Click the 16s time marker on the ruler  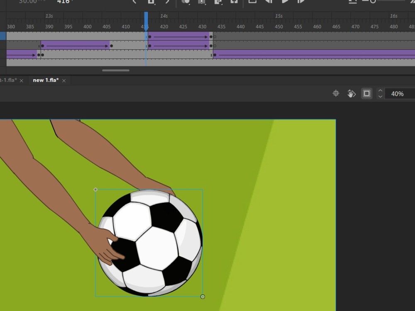coord(393,16)
